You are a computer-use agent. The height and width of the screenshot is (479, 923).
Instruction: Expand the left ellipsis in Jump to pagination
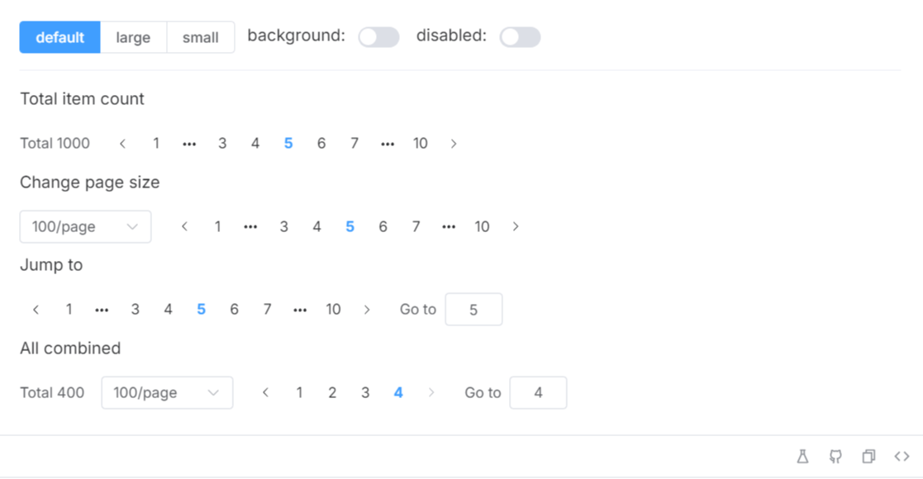(x=102, y=310)
